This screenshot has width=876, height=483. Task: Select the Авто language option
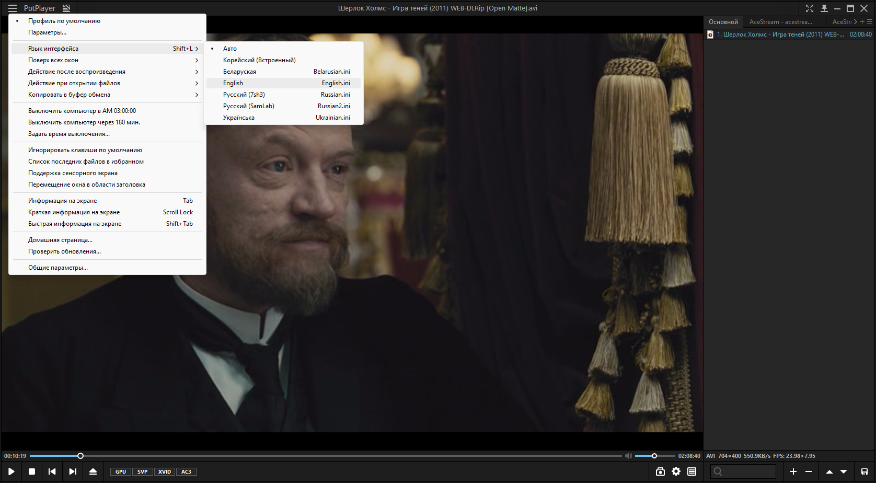pos(230,49)
